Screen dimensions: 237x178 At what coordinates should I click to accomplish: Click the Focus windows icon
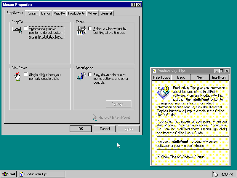point(81,31)
